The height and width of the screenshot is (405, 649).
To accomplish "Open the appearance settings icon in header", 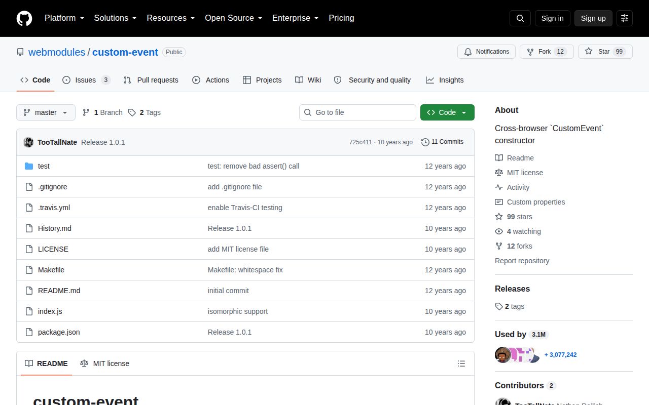I will point(625,18).
